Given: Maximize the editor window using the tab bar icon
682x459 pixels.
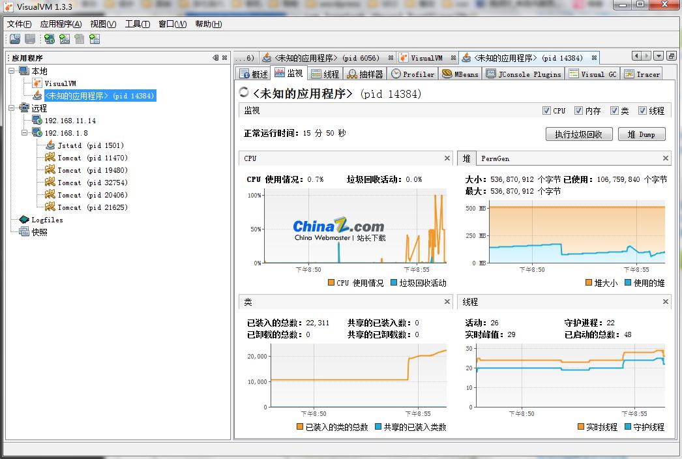Looking at the screenshot, I should tap(671, 57).
